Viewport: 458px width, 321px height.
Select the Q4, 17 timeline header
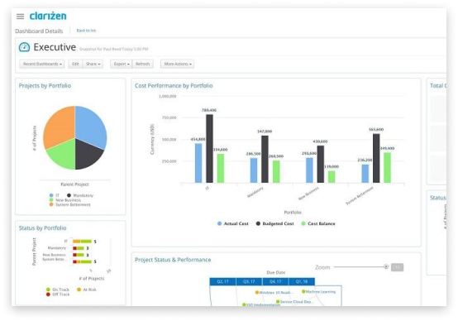(275, 281)
